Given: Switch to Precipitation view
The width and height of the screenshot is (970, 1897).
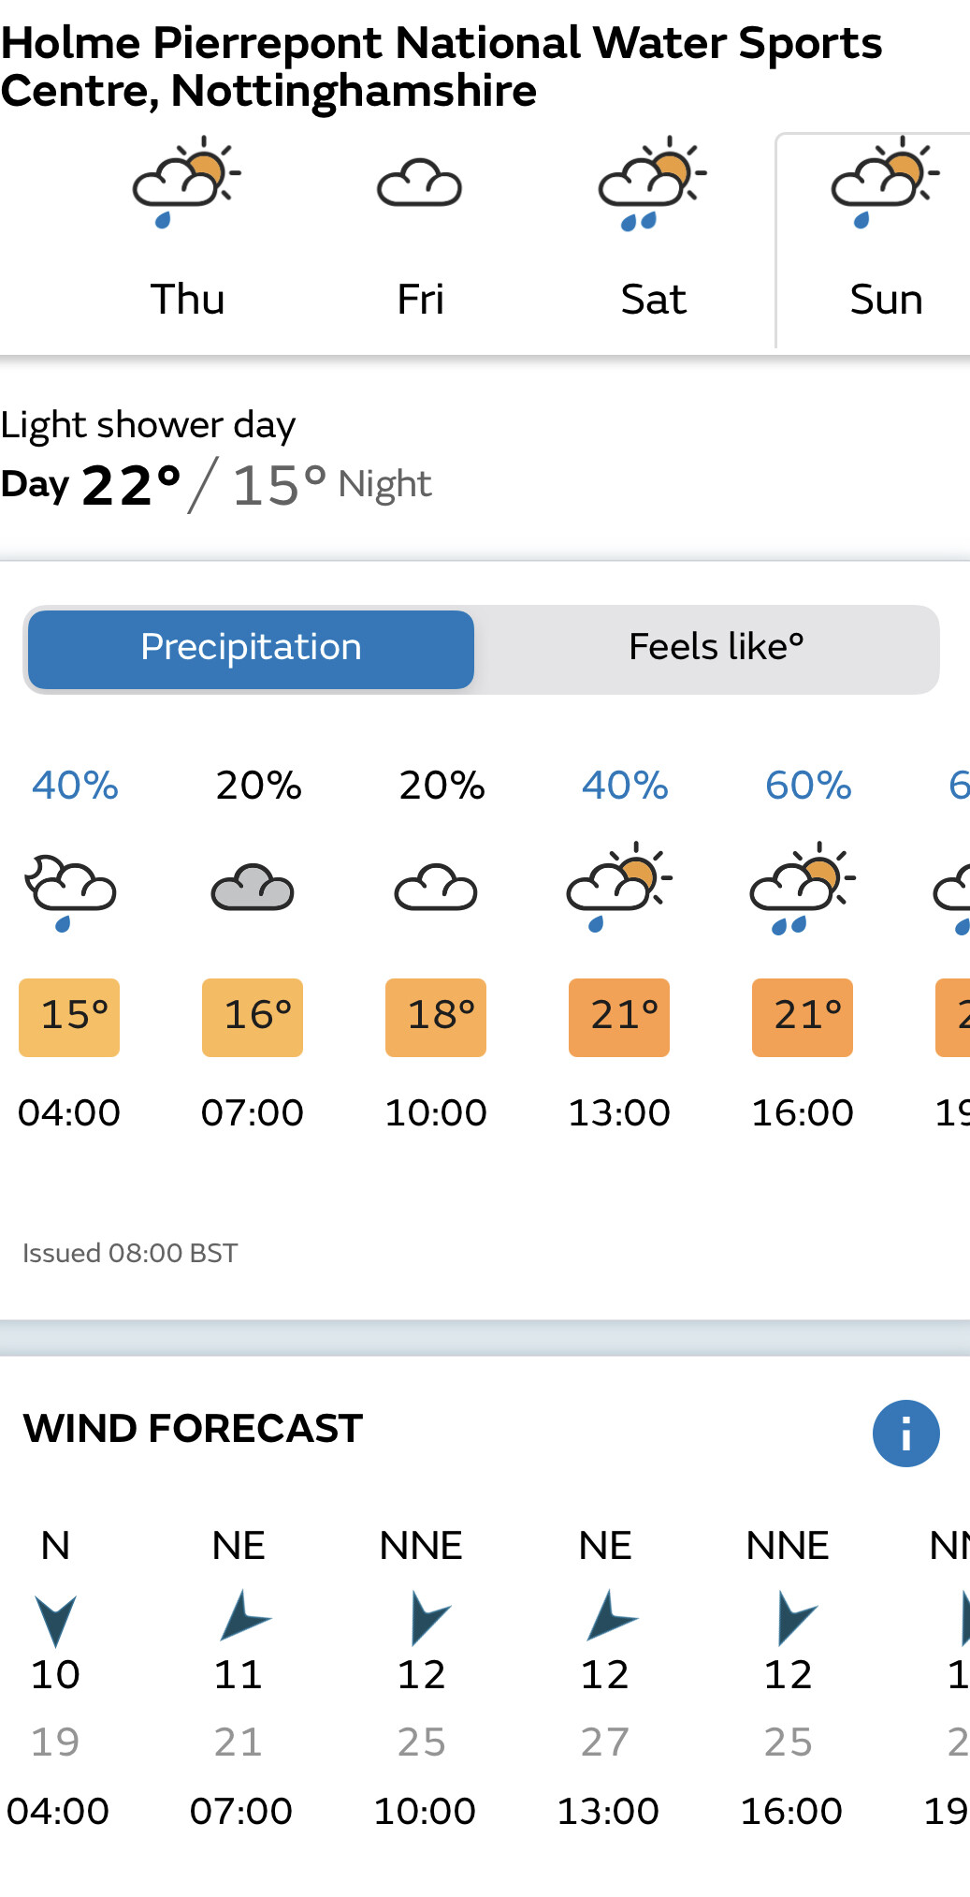Looking at the screenshot, I should click(x=251, y=649).
